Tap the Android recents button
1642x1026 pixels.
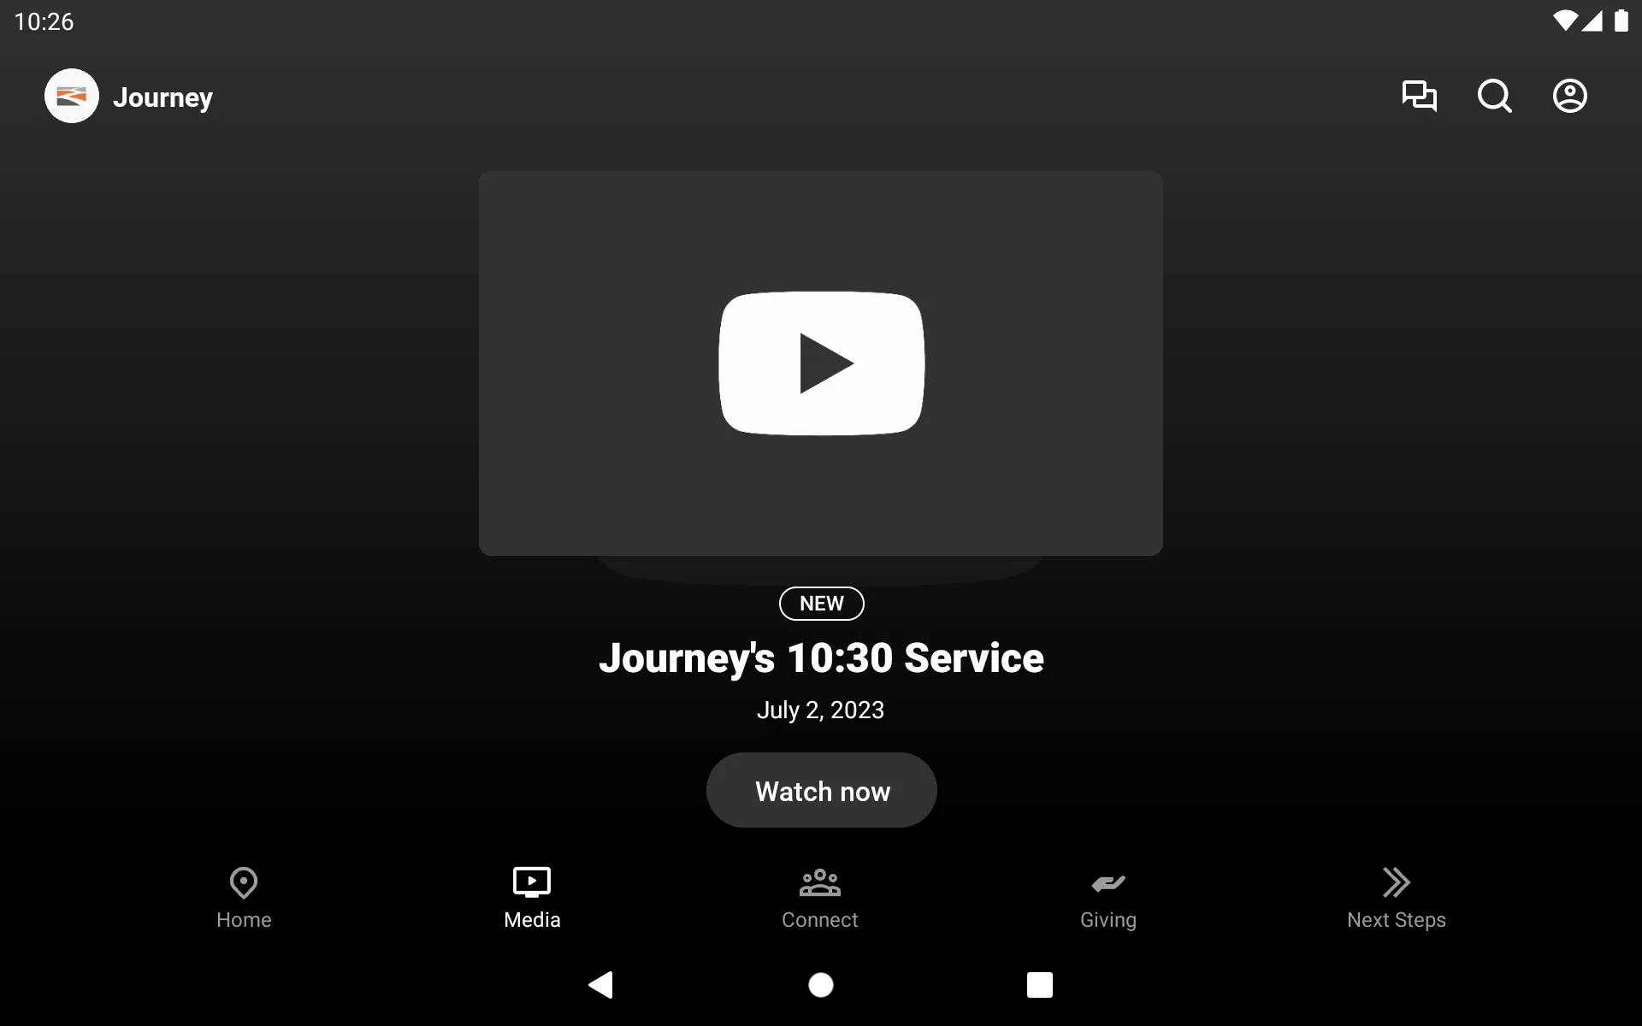[x=1039, y=983]
